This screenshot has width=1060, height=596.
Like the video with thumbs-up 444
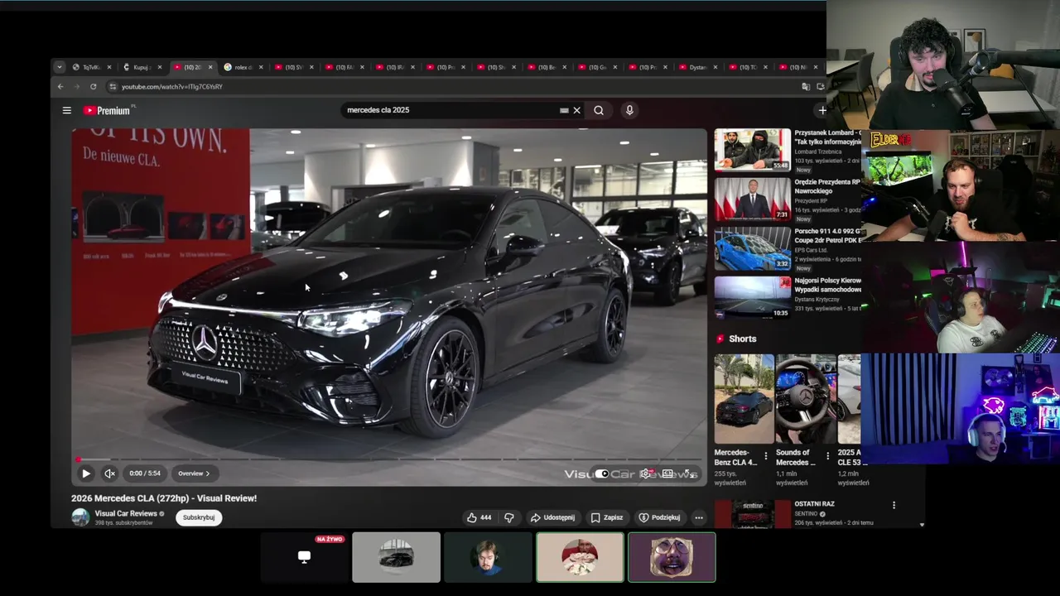point(479,517)
